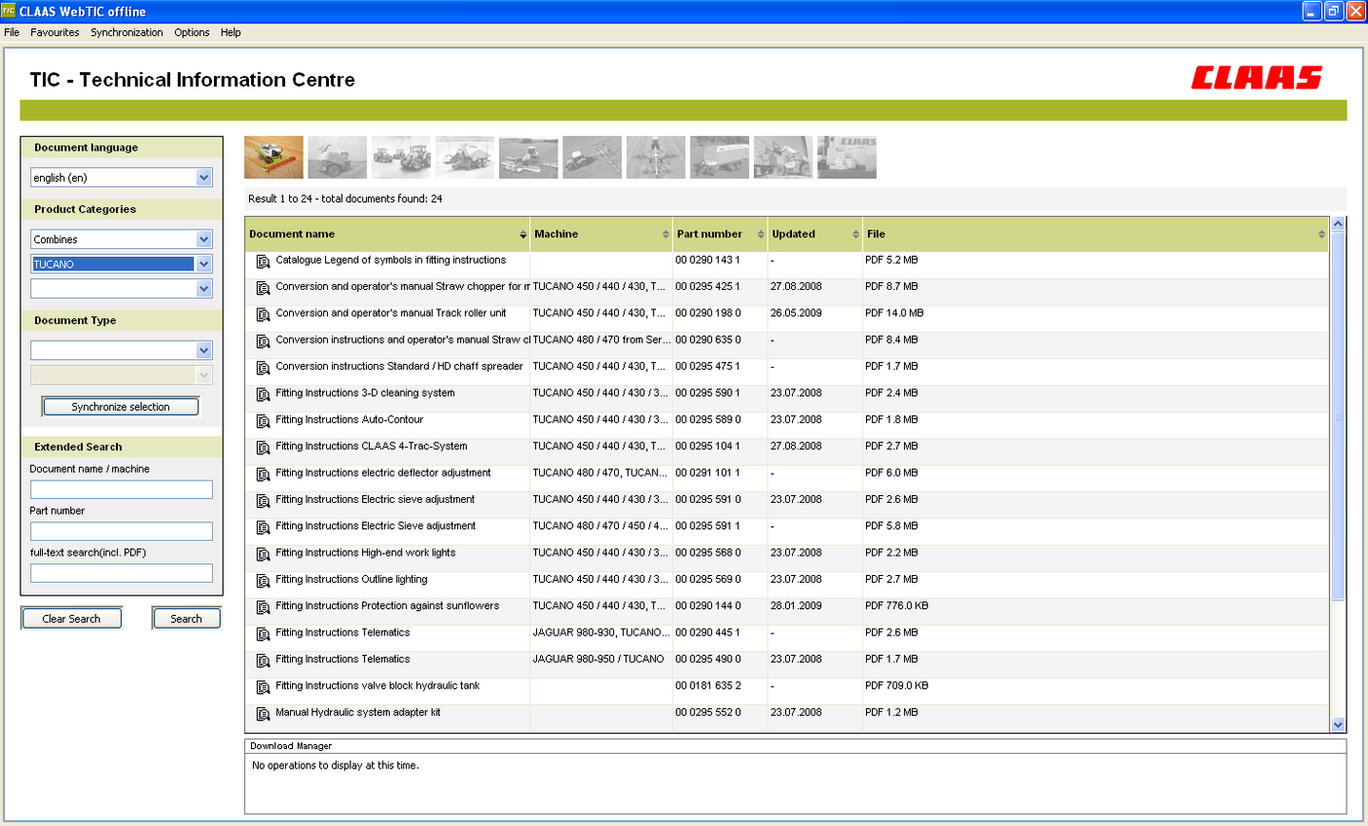Click the document icon beside Conversion and operator's manual Track roller unit
The width and height of the screenshot is (1368, 826).
pos(263,313)
